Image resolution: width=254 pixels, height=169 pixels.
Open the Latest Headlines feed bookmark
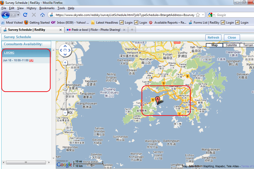[105, 22]
